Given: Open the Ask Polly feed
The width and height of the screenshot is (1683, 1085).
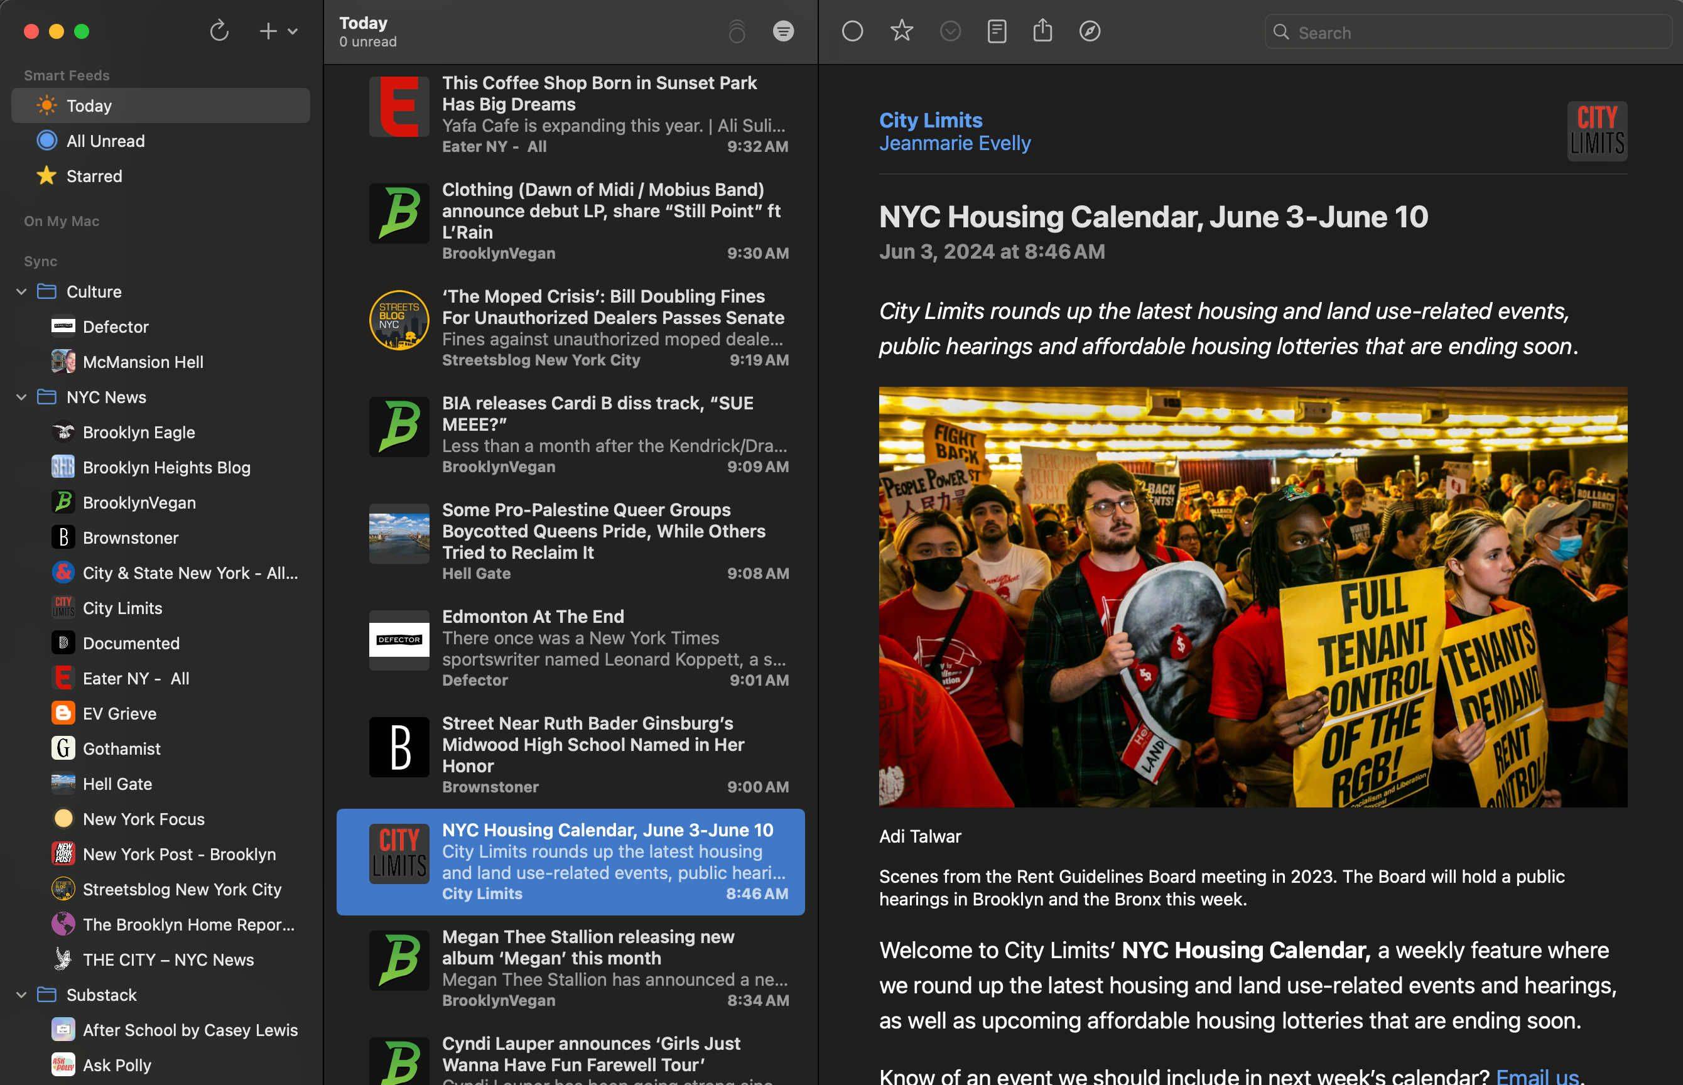Looking at the screenshot, I should click(x=161, y=1066).
